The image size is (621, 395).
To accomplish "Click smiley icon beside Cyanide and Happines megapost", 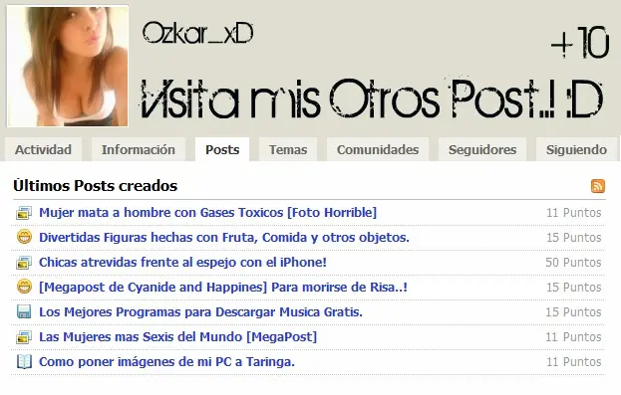I will tap(24, 287).
